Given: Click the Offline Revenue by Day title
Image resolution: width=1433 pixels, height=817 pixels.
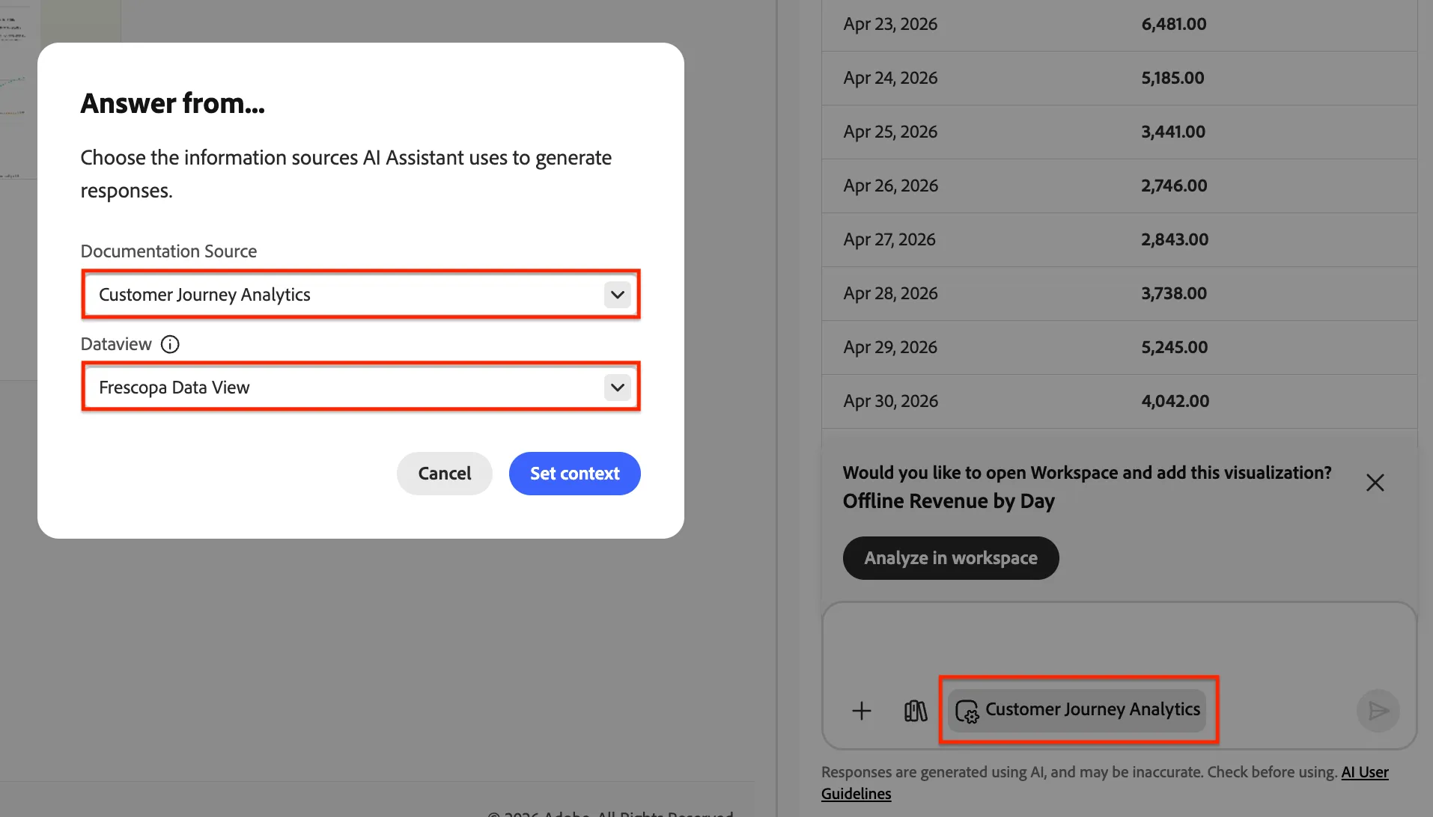Looking at the screenshot, I should (x=949, y=501).
